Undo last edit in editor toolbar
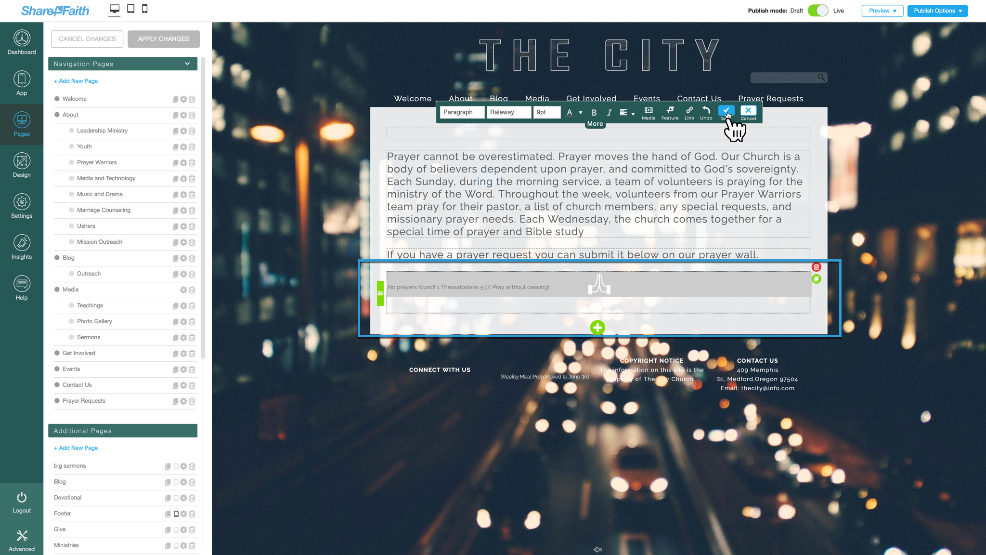 tap(706, 113)
